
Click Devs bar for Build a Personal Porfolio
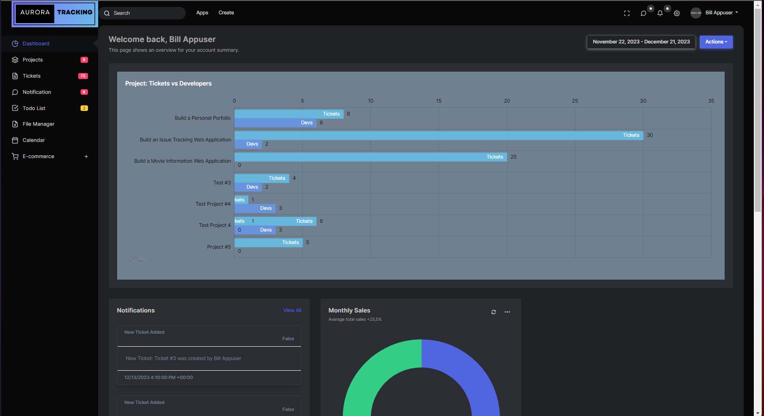click(276, 122)
